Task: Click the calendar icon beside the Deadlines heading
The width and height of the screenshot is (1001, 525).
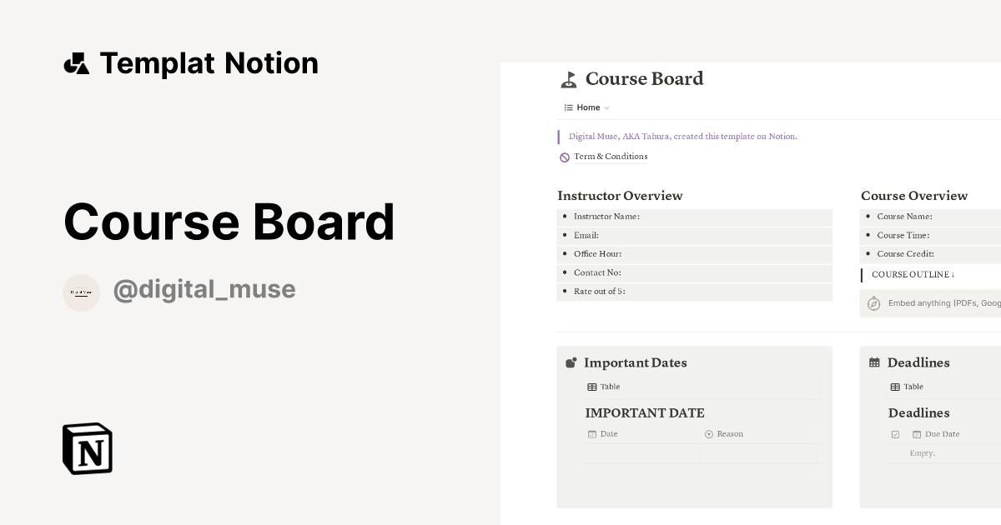Action: [875, 362]
